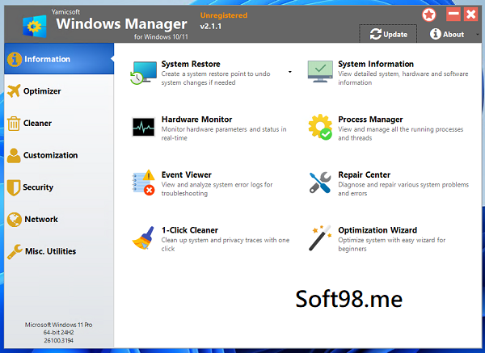Viewport: 485px width, 353px height.
Task: Minimize the Windows Manager window
Action: 453,15
